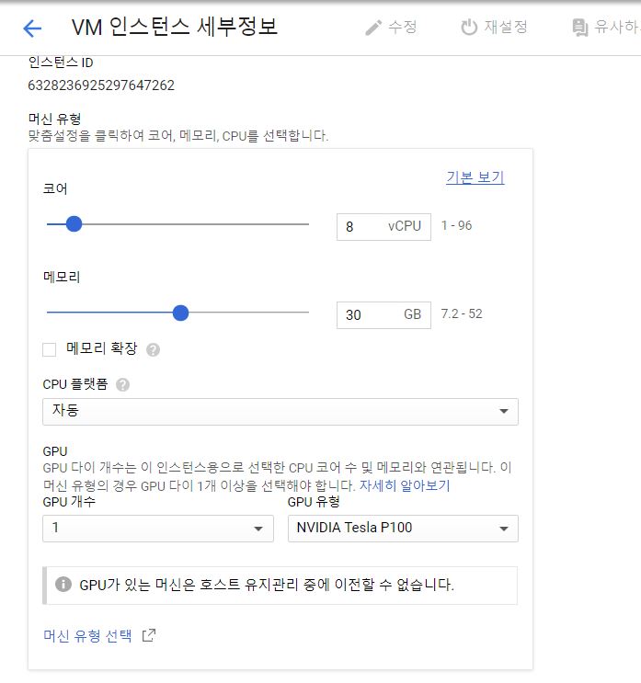Click external link icon beside 머신 유형 선택
Viewport: 641px width, 683px height.
pos(149,635)
